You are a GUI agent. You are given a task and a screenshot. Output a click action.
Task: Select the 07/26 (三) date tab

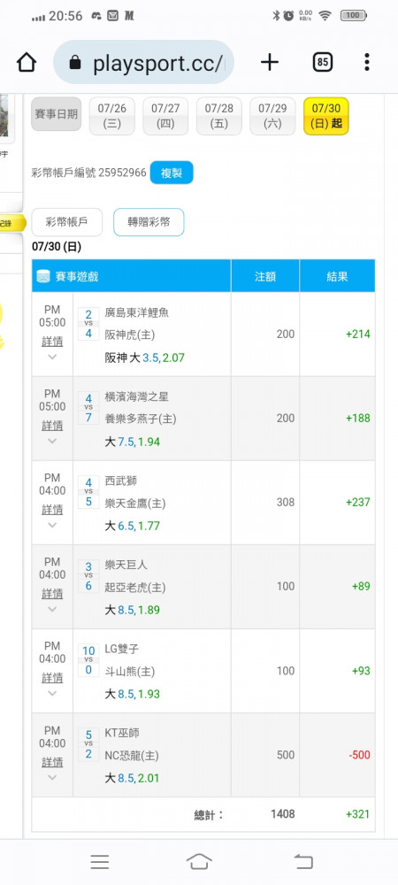(111, 116)
